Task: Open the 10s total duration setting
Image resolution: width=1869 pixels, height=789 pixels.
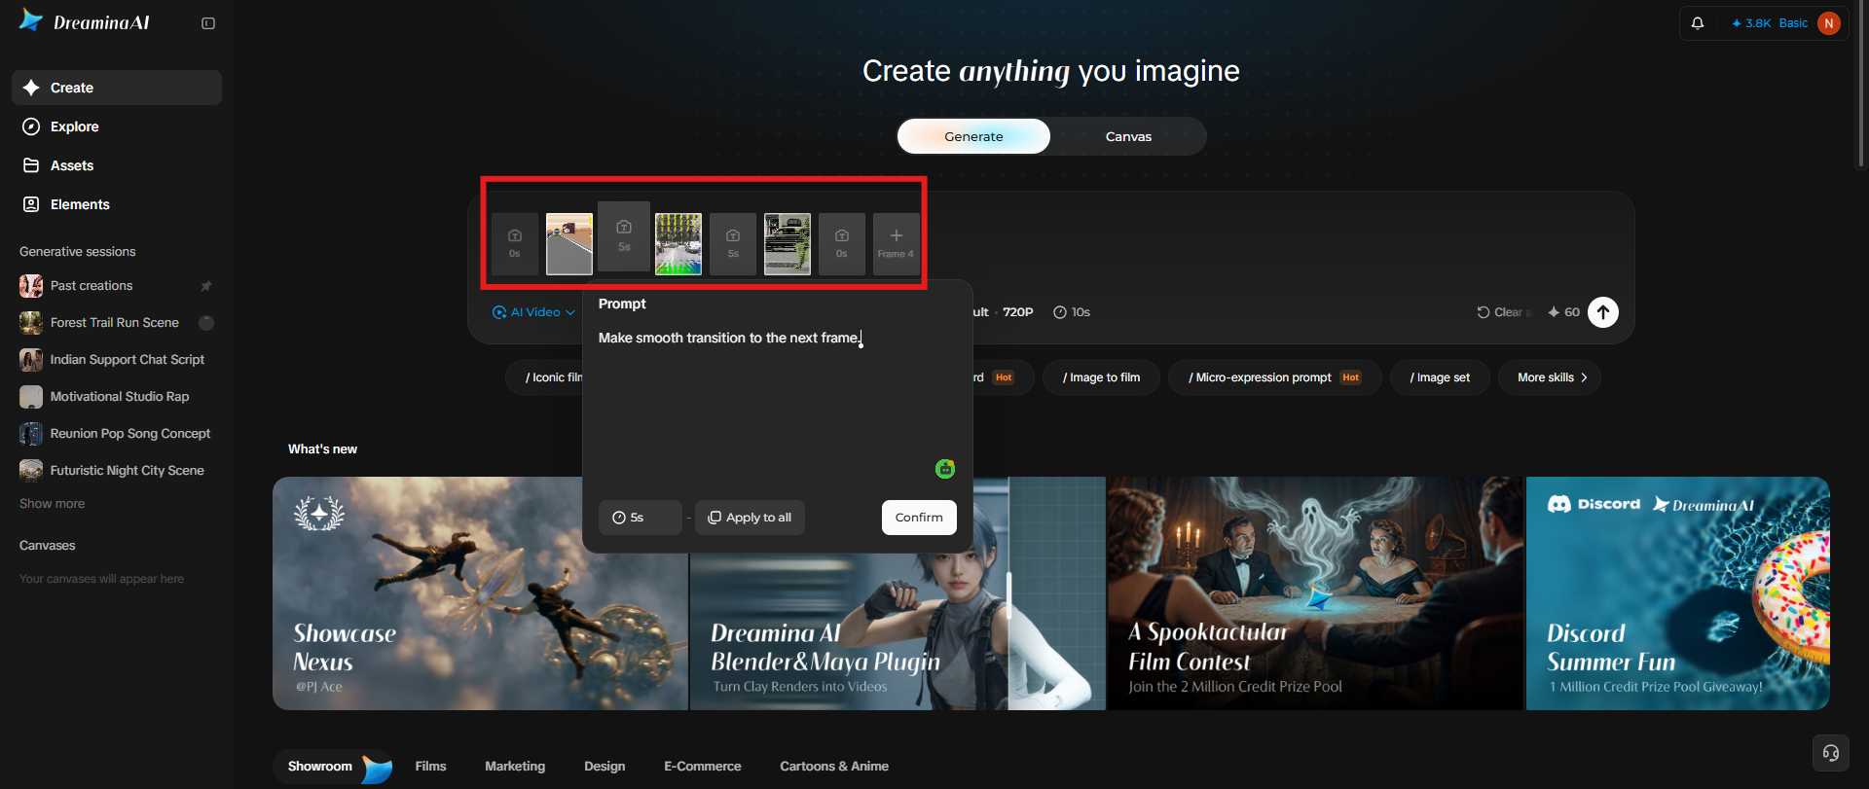Action: pyautogui.click(x=1072, y=312)
